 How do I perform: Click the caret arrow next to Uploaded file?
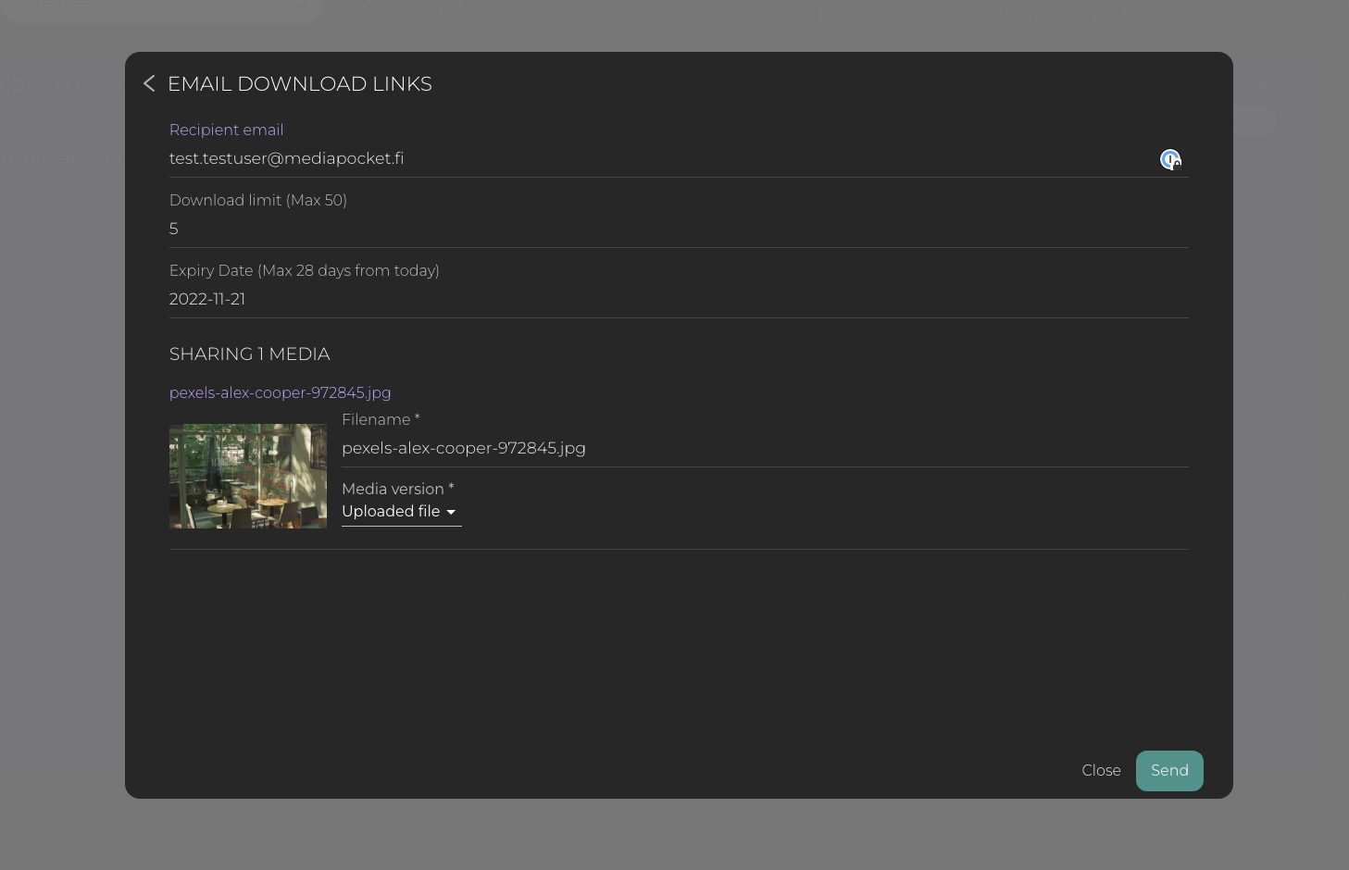pyautogui.click(x=451, y=513)
